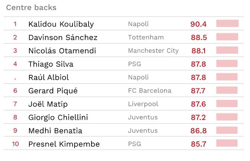Click the Manchester City club label

click(x=153, y=51)
